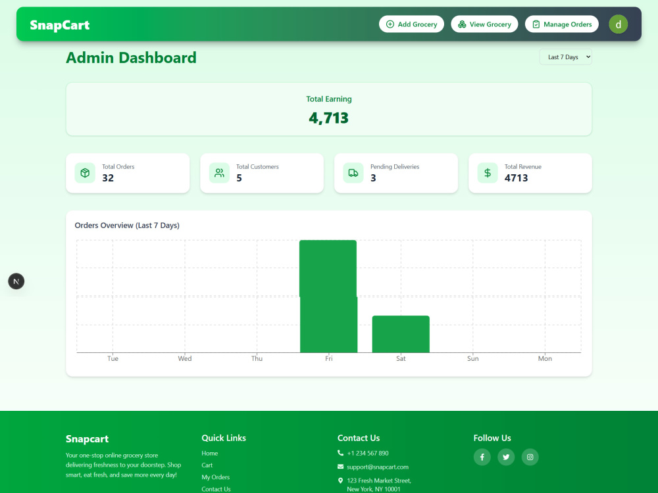Screen dimensions: 658x493
Task: Open the Instagram social link
Action: pyautogui.click(x=530, y=457)
